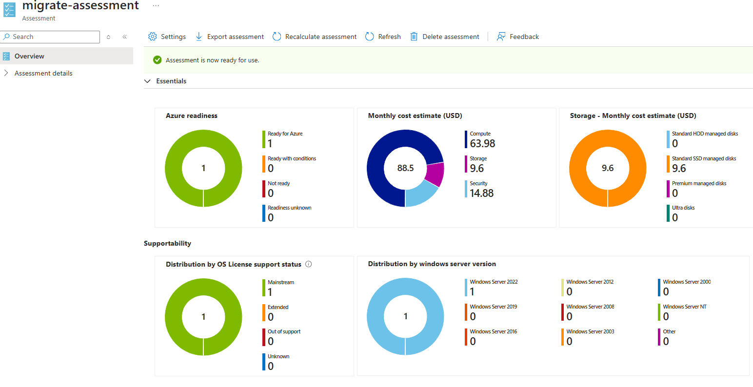Click the Storage value 9.6 in cost estimate
The width and height of the screenshot is (753, 387).
(x=477, y=168)
